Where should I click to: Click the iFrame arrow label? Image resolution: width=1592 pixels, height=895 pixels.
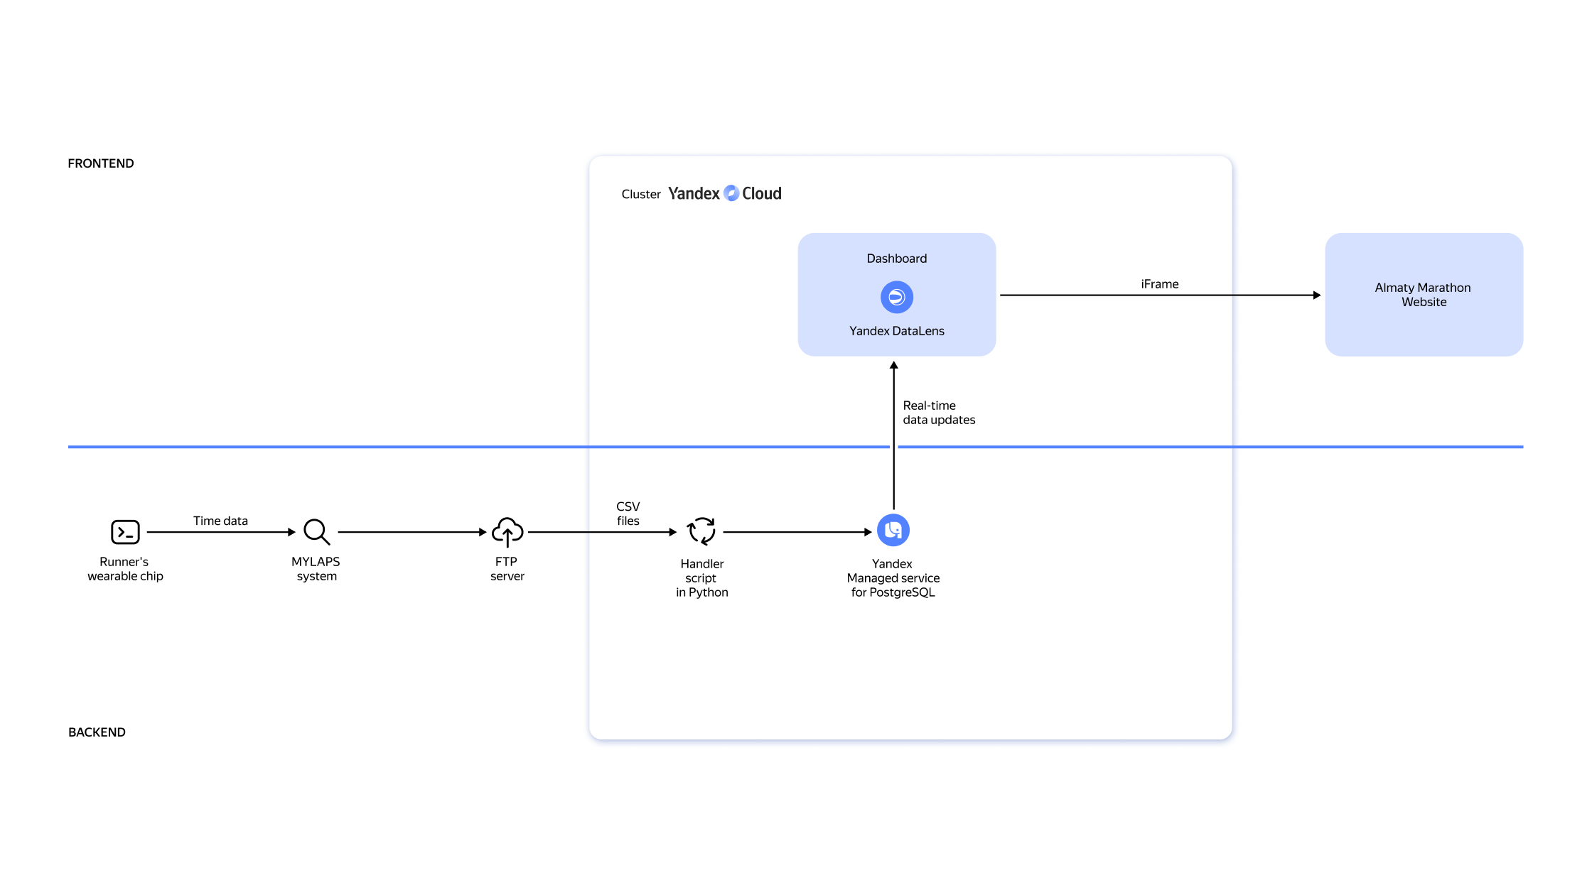click(1159, 284)
